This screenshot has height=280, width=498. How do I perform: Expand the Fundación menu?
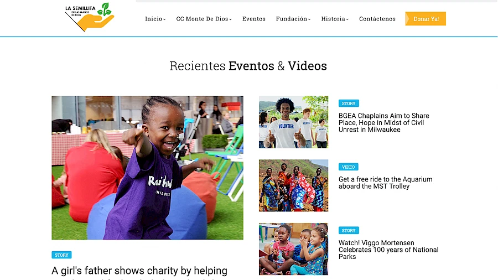click(293, 19)
